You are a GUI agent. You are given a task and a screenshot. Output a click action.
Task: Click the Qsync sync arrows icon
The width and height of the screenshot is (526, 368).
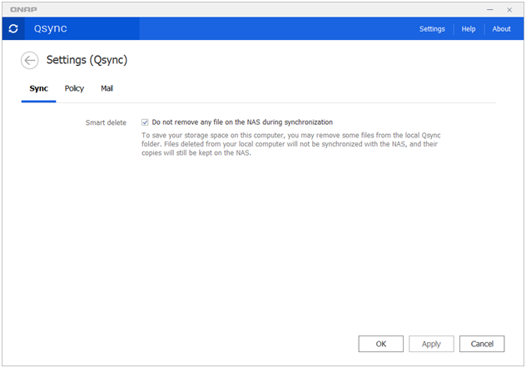13,29
